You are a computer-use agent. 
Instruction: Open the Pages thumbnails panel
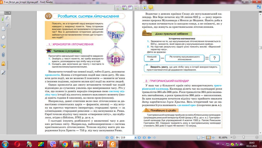pos(3,28)
